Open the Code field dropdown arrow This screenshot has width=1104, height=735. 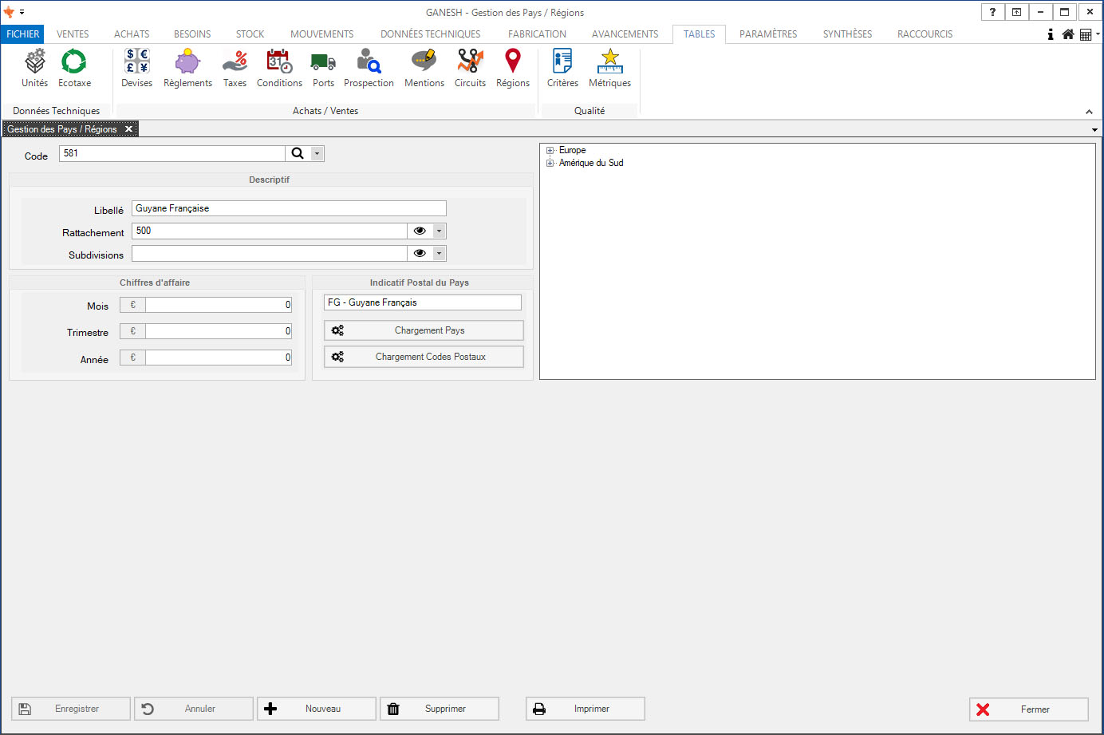tap(317, 153)
